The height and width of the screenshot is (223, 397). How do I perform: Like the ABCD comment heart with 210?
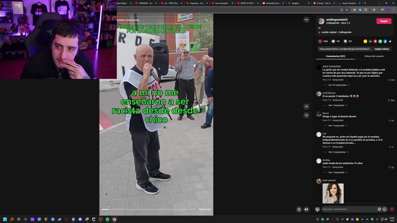(389, 80)
